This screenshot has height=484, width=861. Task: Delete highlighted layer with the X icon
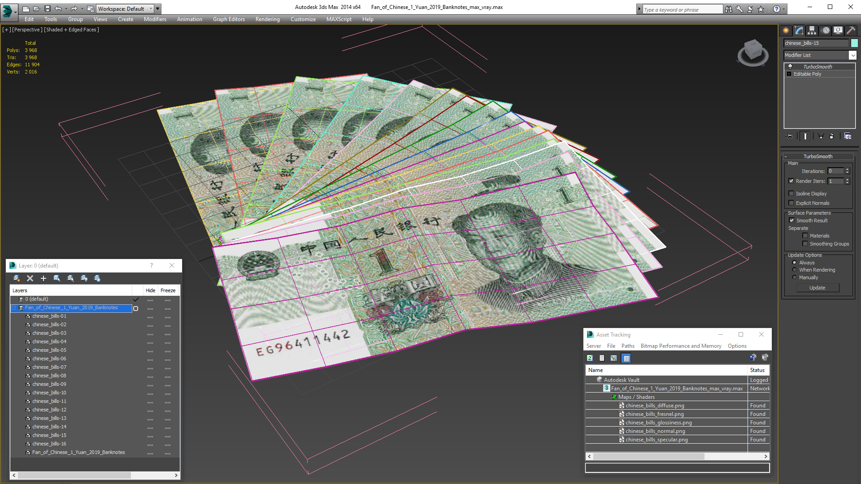point(30,278)
